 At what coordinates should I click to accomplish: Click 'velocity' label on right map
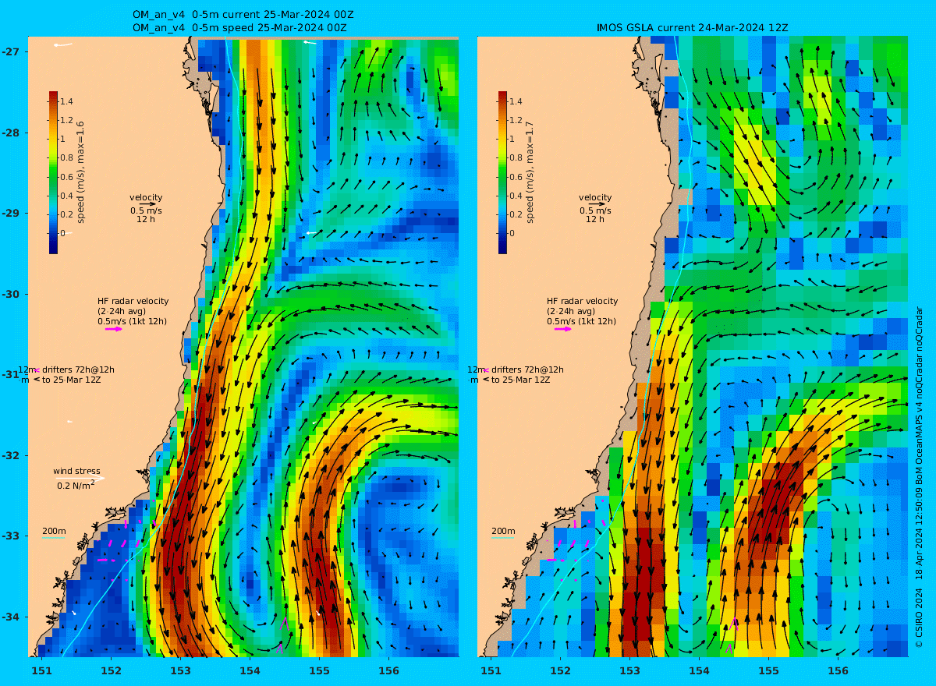(595, 197)
